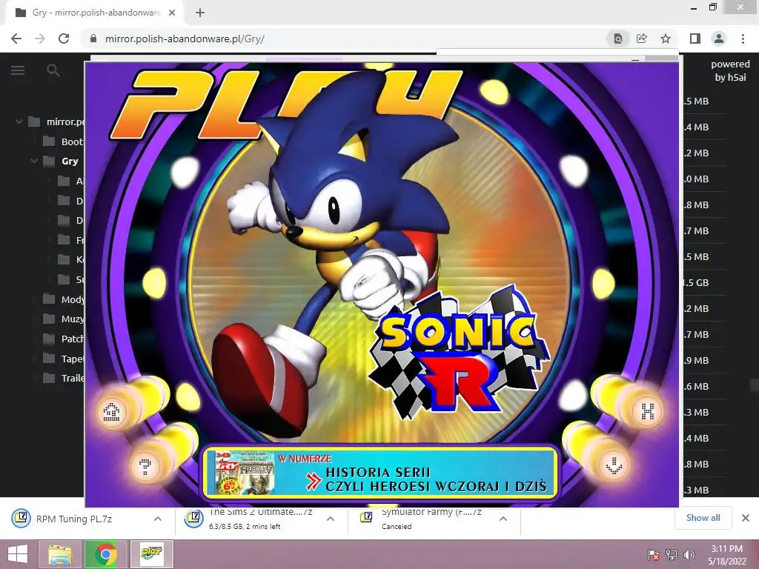Expand options for Symulator Farmy download
Image resolution: width=759 pixels, height=569 pixels.
503,519
